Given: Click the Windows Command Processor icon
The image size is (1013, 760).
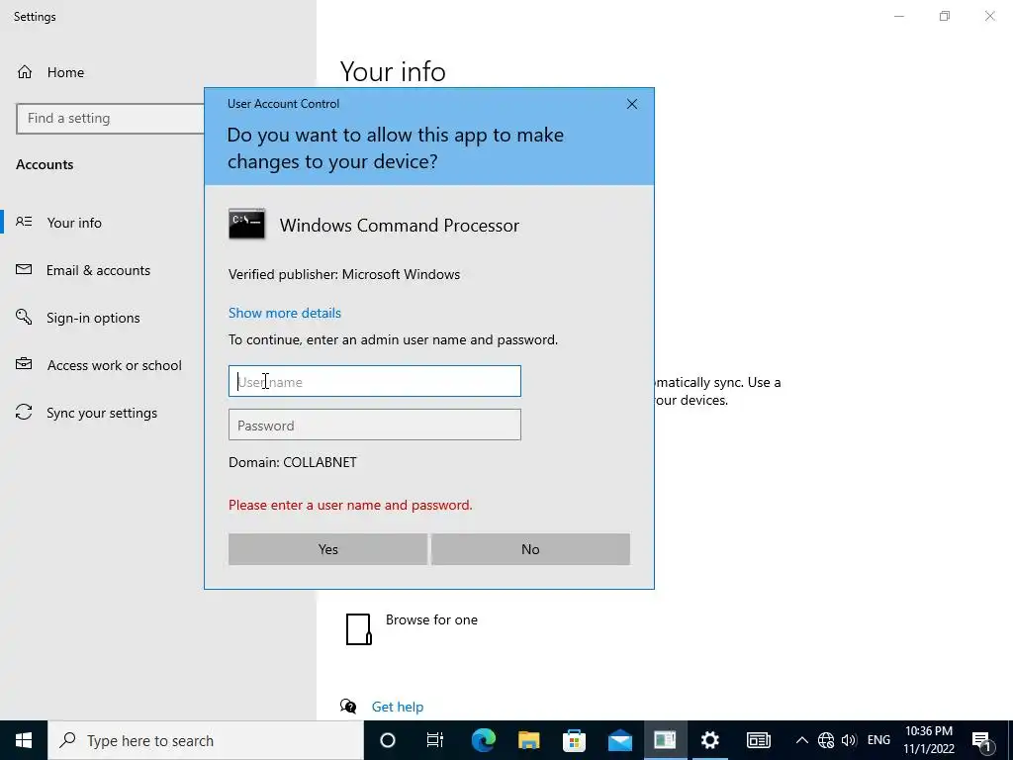Looking at the screenshot, I should 246,225.
